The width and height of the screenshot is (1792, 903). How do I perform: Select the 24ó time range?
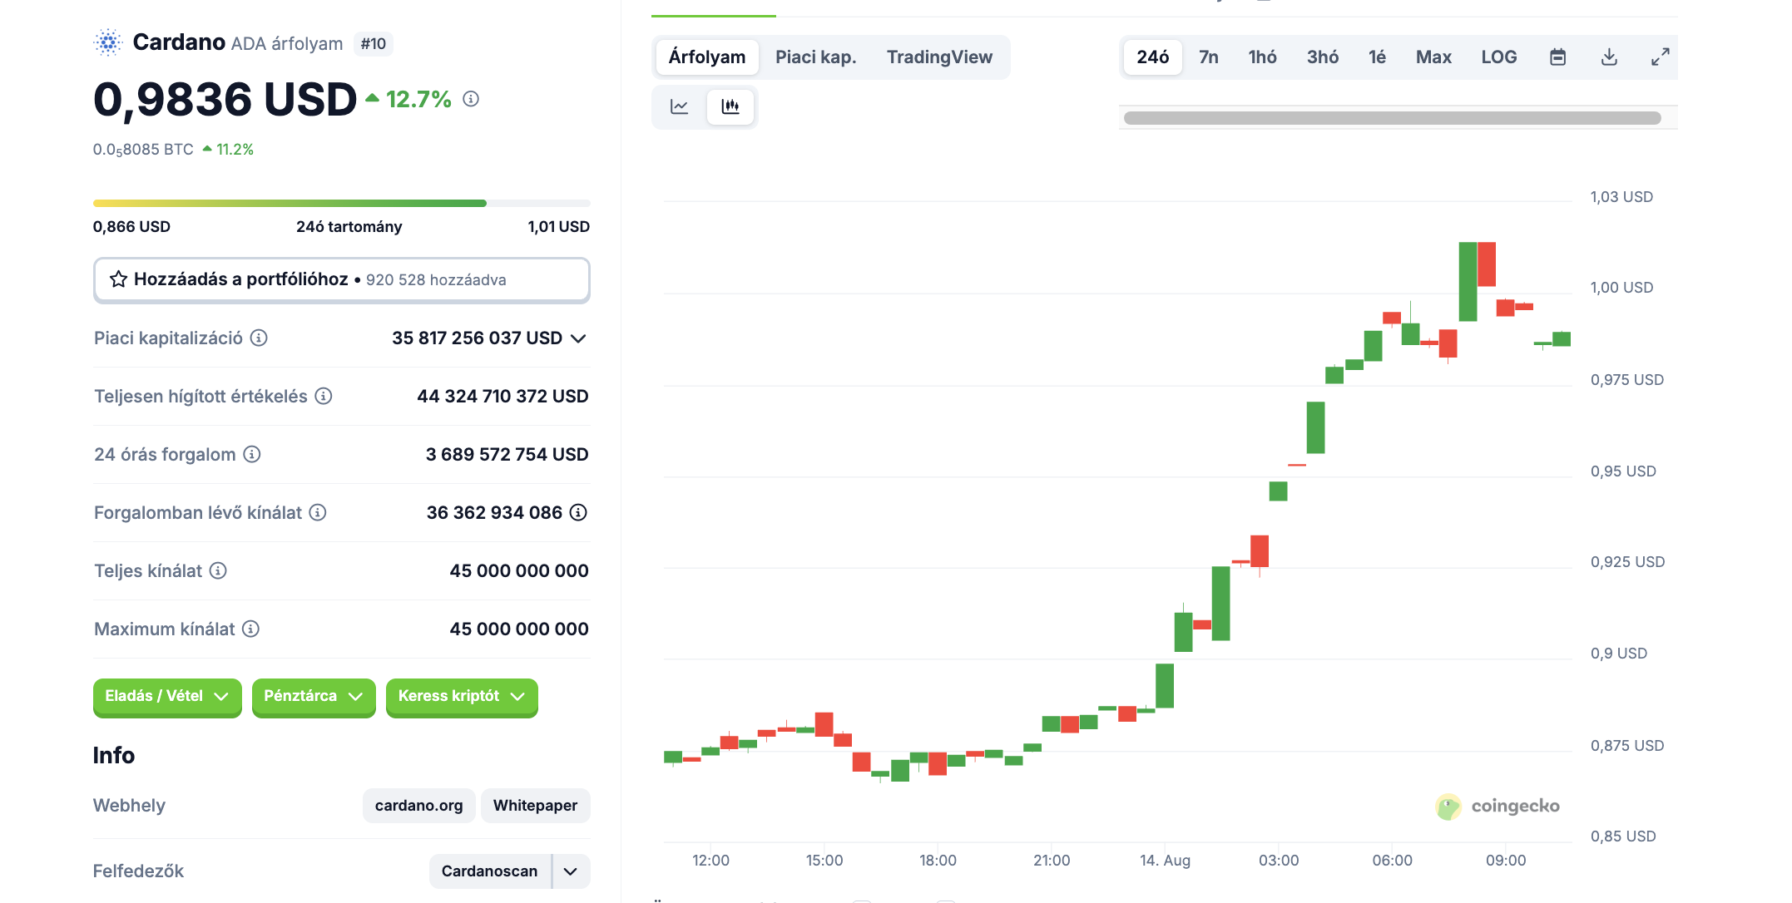click(1153, 57)
